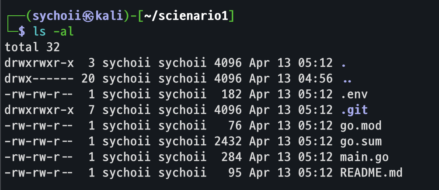Click the parent directory double-dot entry
The height and width of the screenshot is (190, 439).
pyautogui.click(x=347, y=80)
